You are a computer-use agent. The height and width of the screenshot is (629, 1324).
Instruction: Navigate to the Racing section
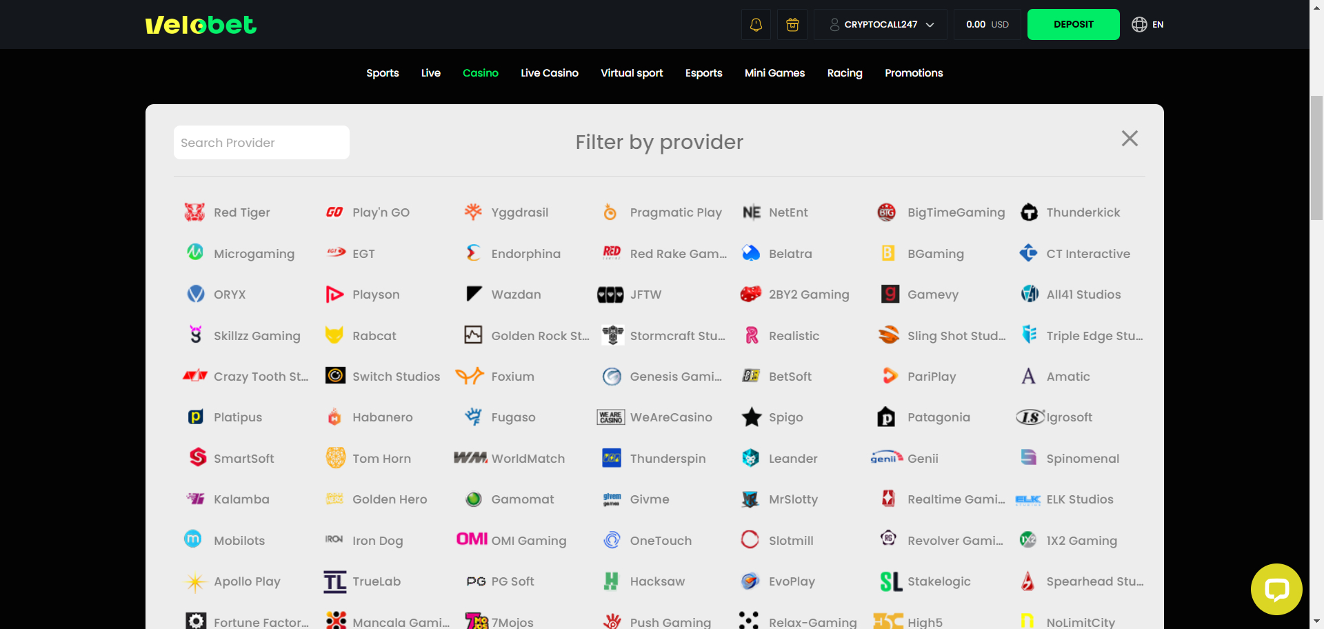[845, 73]
